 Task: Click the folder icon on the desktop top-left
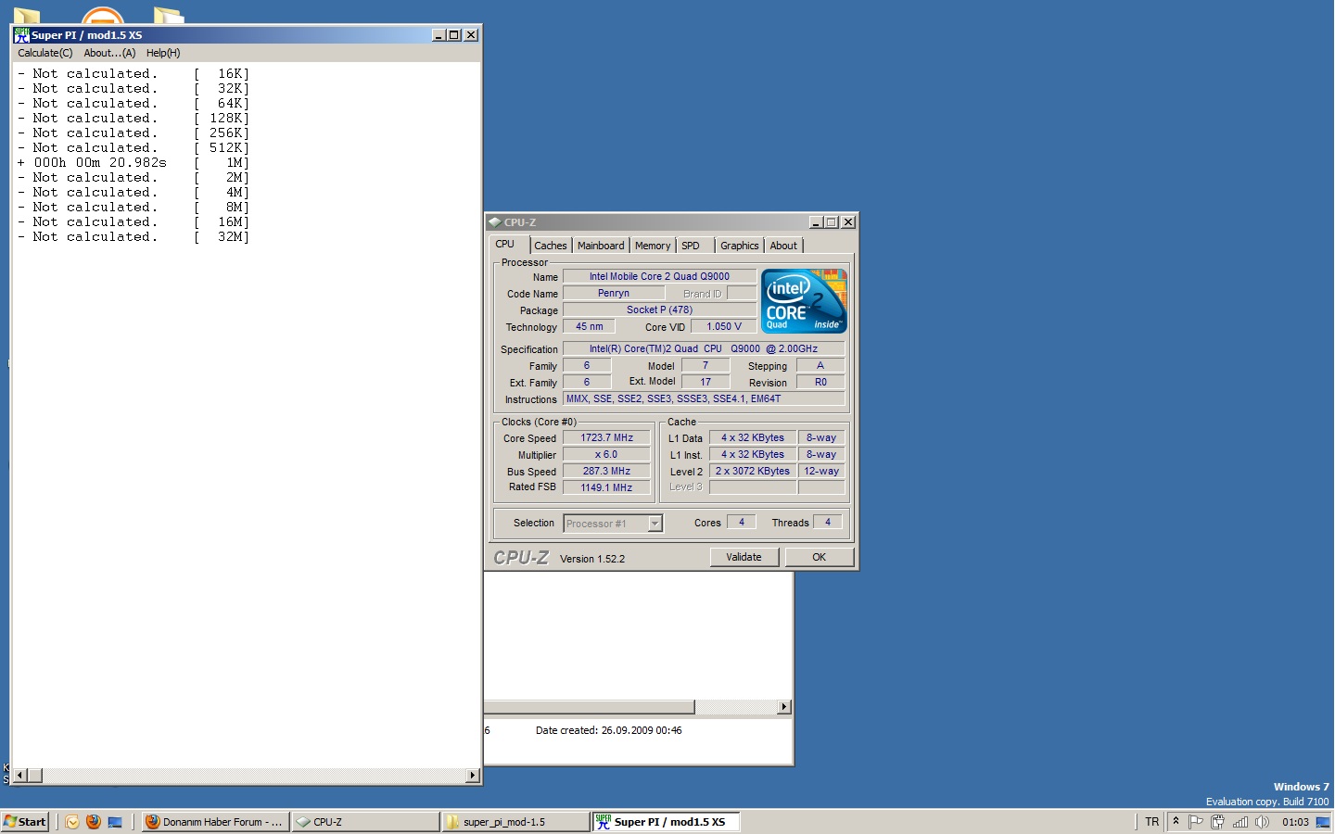point(26,15)
